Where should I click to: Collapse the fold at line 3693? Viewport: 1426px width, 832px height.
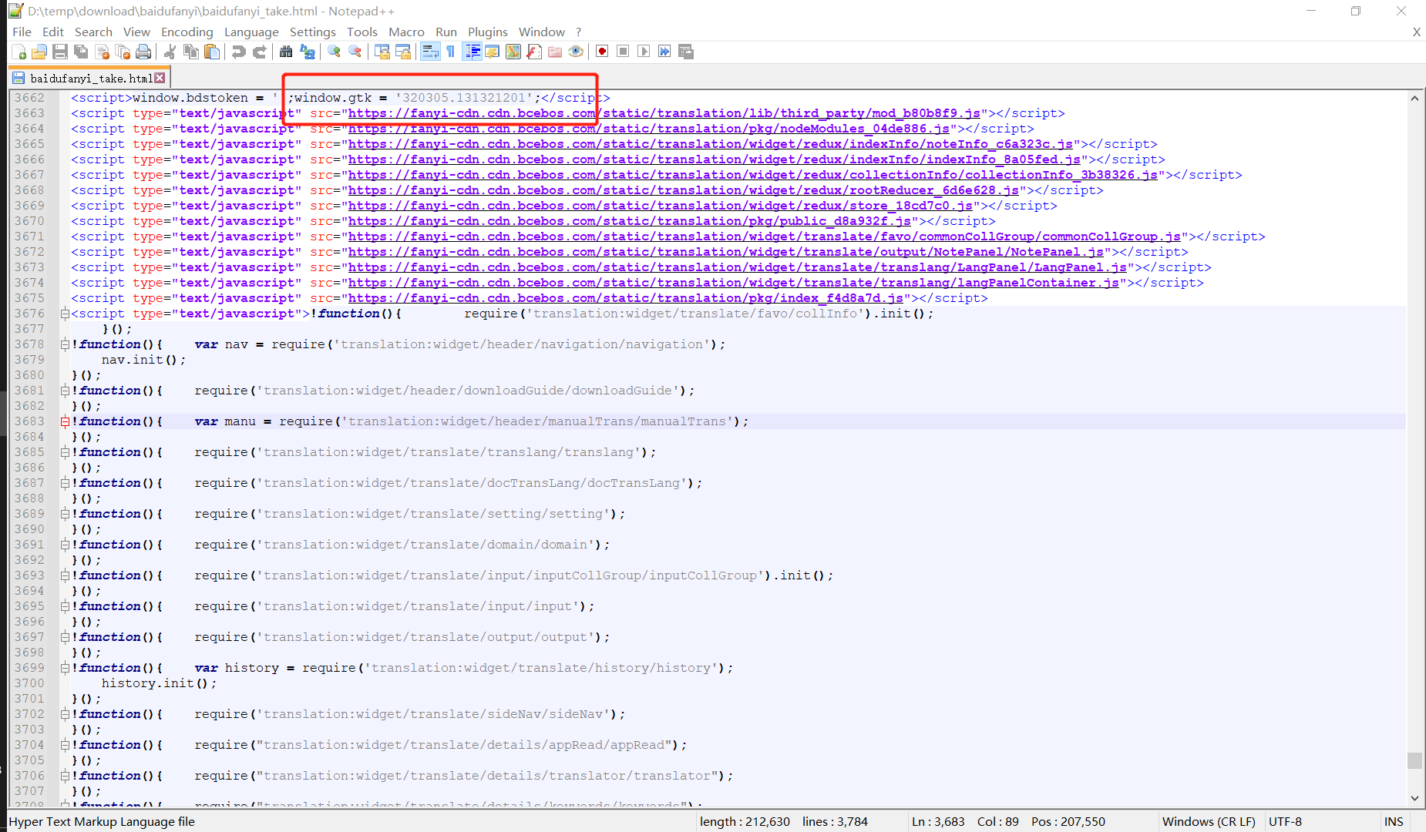(x=65, y=575)
